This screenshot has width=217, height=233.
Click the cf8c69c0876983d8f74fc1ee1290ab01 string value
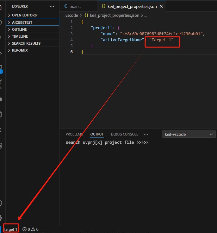click(161, 34)
